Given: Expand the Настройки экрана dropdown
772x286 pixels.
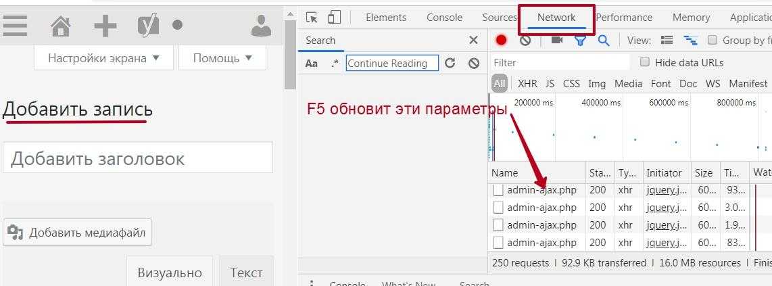Looking at the screenshot, I should point(103,58).
